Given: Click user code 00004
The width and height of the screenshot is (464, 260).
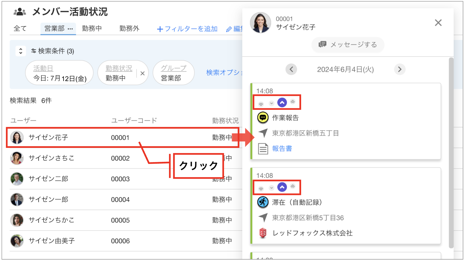Looking at the screenshot, I should click(120, 200).
